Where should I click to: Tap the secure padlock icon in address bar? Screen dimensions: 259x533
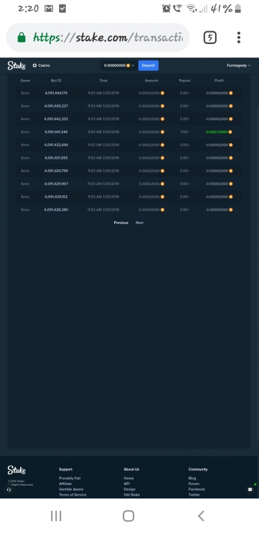pos(21,37)
